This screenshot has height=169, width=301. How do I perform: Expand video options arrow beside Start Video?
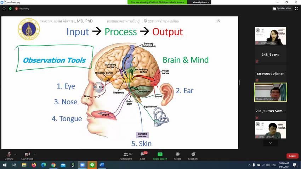click(34, 154)
